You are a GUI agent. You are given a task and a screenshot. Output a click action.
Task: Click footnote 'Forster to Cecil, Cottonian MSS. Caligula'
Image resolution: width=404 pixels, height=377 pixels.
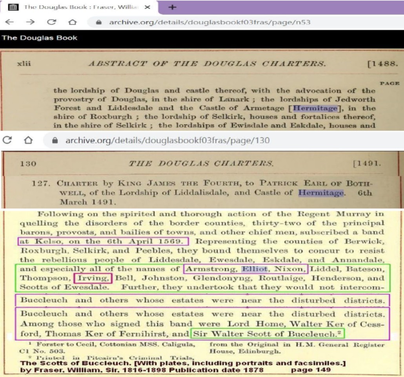(x=116, y=344)
